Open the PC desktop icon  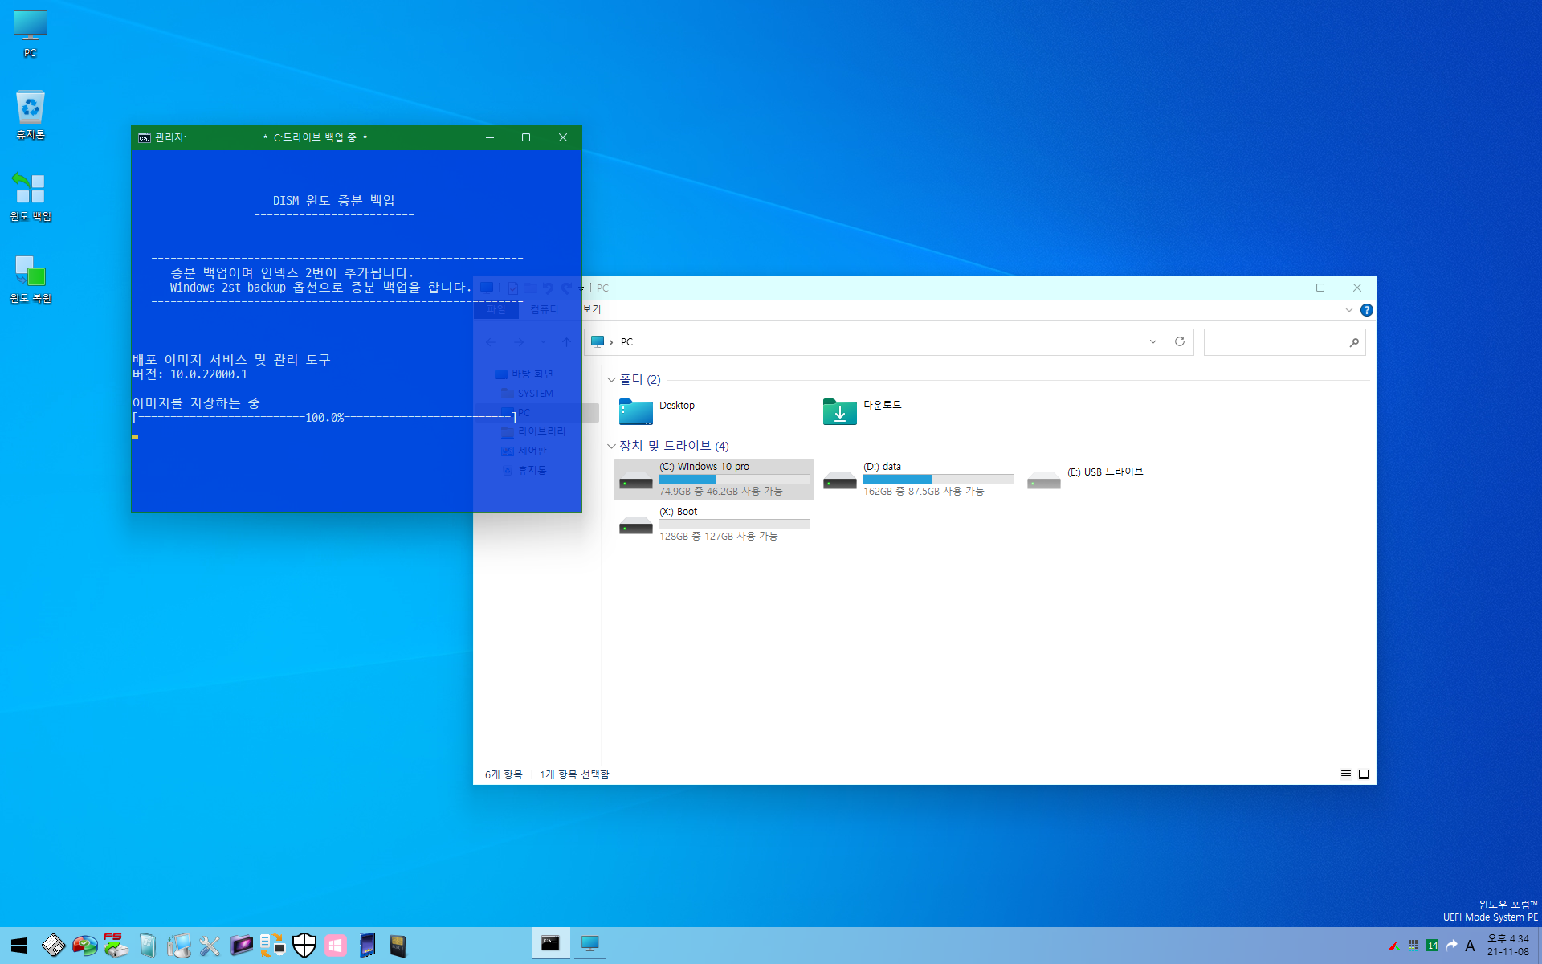(x=31, y=34)
